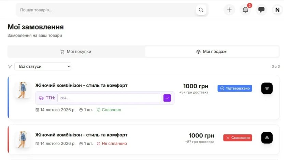The height and width of the screenshot is (160, 284).
Task: Click the blue "Підтверджено" status badge
Action: click(x=235, y=88)
